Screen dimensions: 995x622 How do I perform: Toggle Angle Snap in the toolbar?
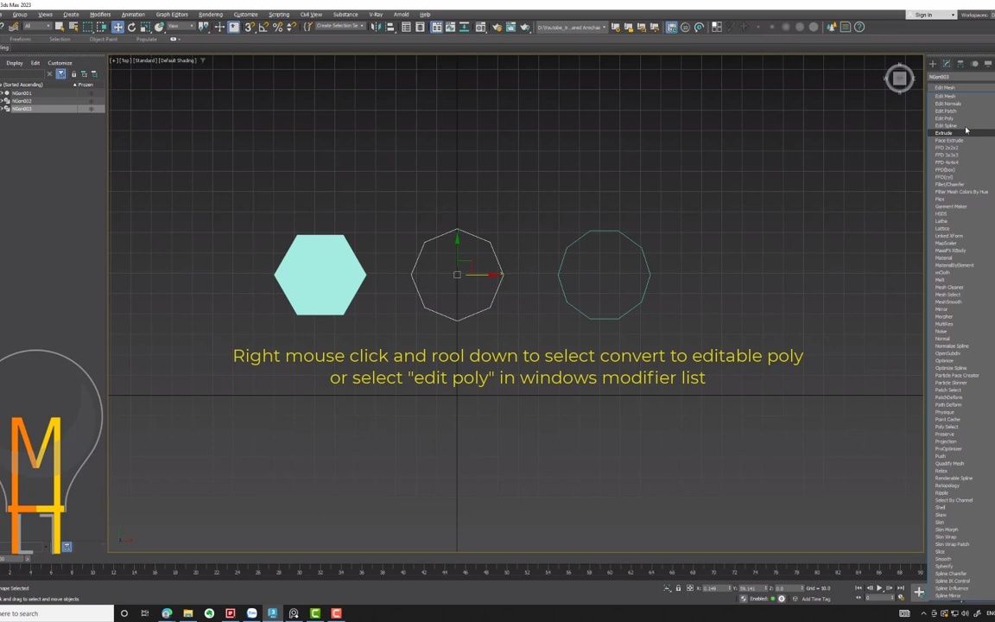pos(263,27)
